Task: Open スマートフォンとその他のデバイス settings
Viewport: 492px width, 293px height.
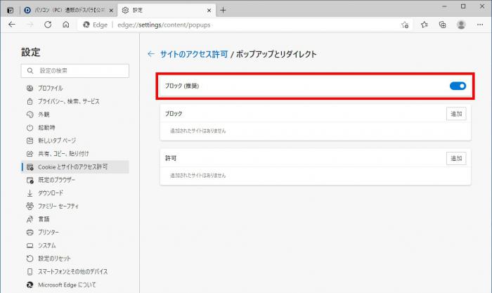Action: tap(75, 272)
